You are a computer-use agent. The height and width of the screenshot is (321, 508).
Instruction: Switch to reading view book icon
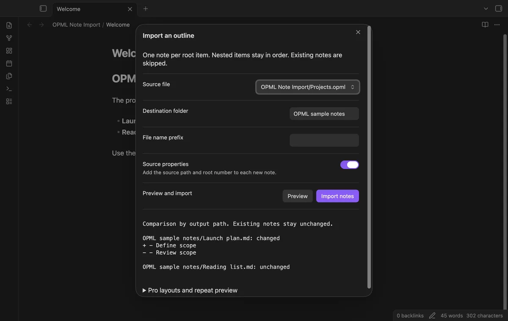(x=485, y=25)
